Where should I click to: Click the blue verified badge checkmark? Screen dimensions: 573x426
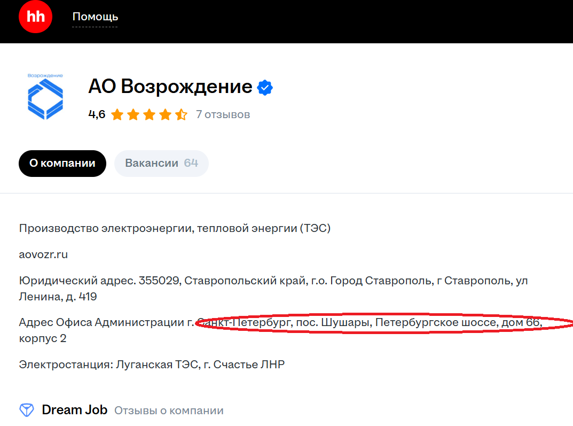point(265,87)
